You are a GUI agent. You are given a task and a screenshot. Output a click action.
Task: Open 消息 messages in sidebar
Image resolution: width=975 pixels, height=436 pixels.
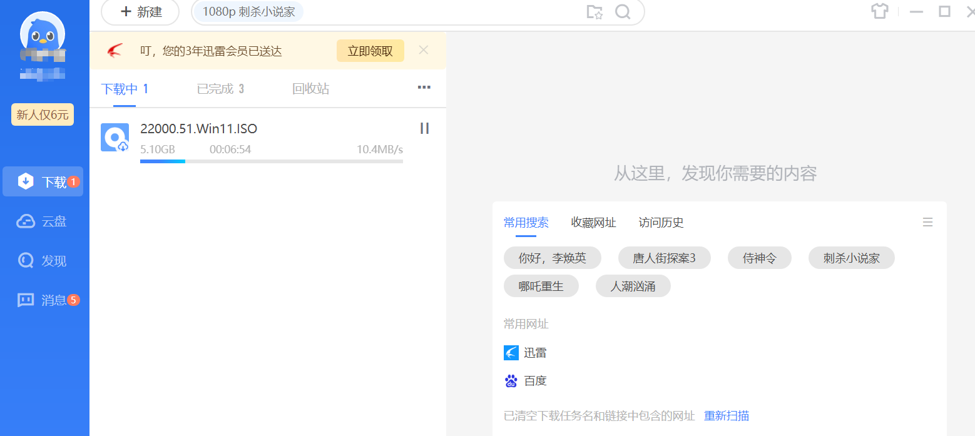point(43,300)
